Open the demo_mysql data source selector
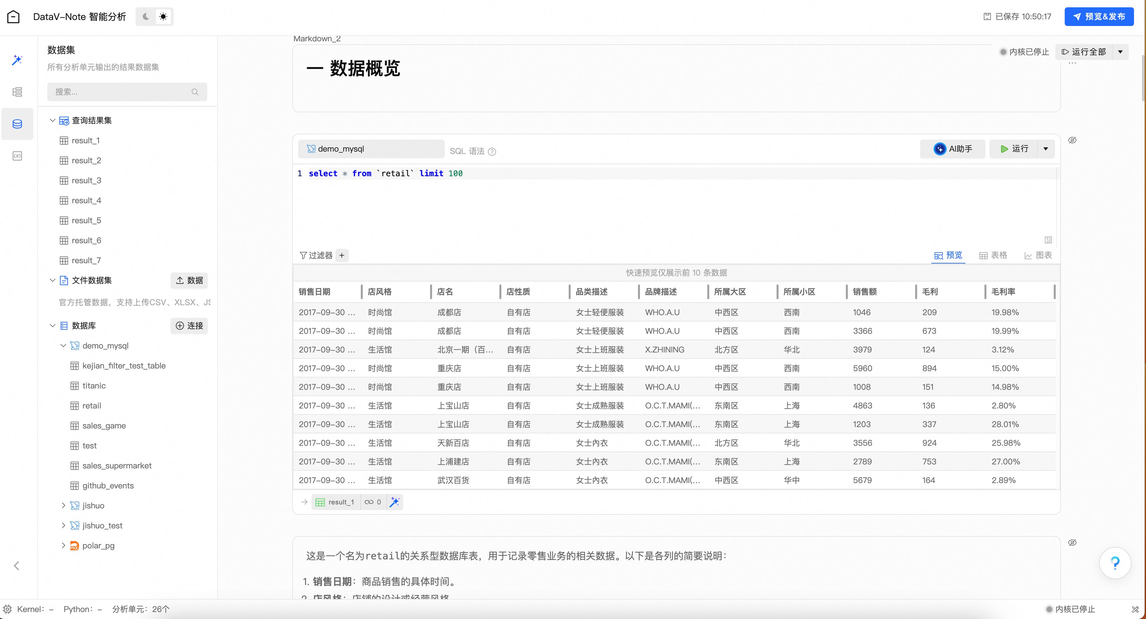 point(371,149)
